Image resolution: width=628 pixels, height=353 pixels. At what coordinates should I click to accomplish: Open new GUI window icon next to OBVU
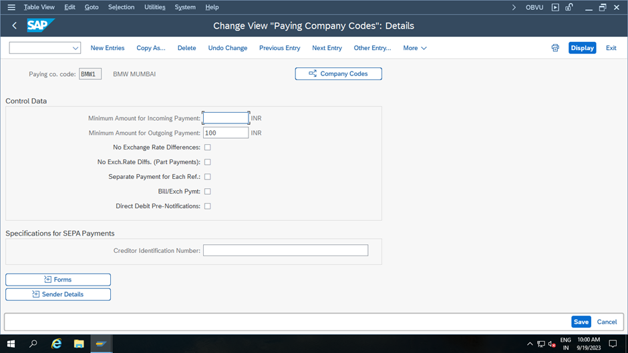[555, 7]
